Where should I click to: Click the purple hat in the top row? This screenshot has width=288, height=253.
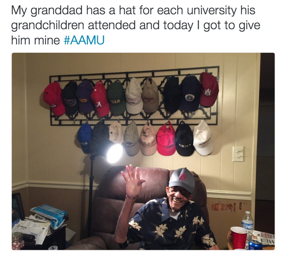tap(85, 96)
